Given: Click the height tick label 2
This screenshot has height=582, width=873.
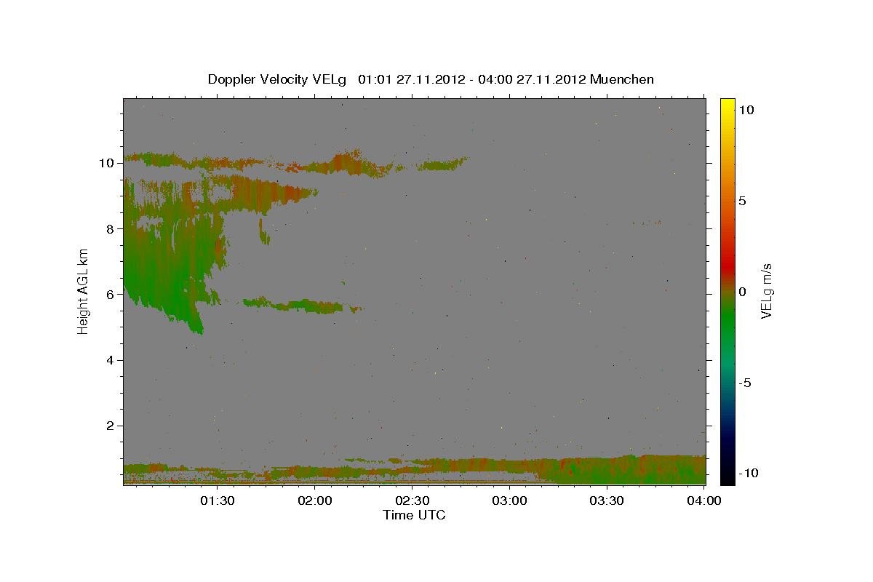Looking at the screenshot, I should pos(111,426).
